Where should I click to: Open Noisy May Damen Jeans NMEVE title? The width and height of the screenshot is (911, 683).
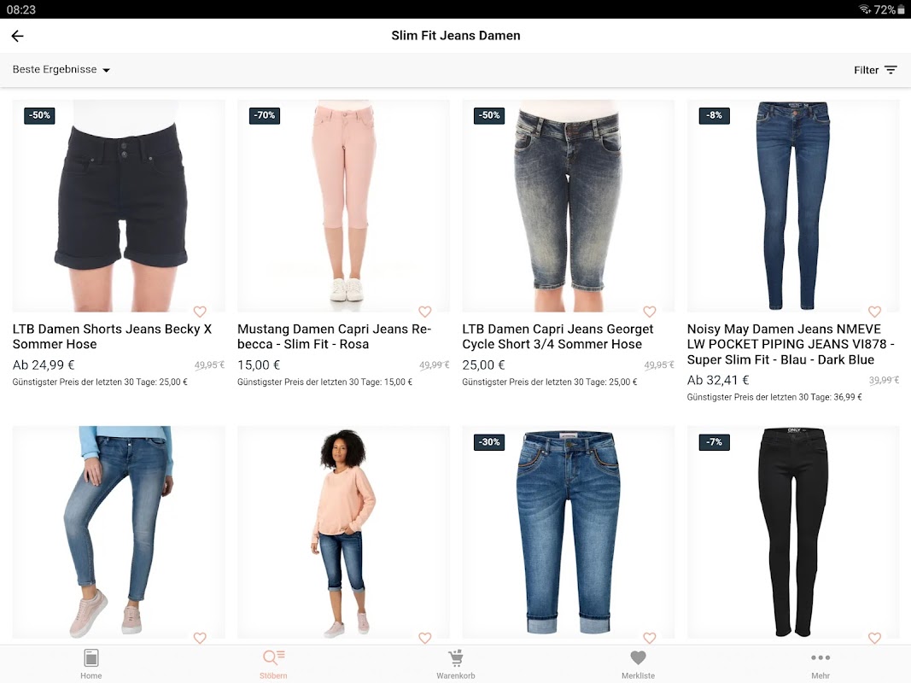[791, 344]
